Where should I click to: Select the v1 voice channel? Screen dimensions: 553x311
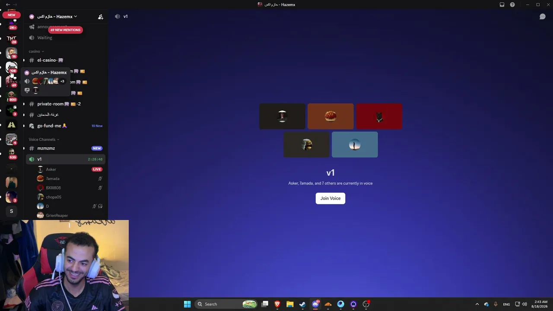point(65,159)
